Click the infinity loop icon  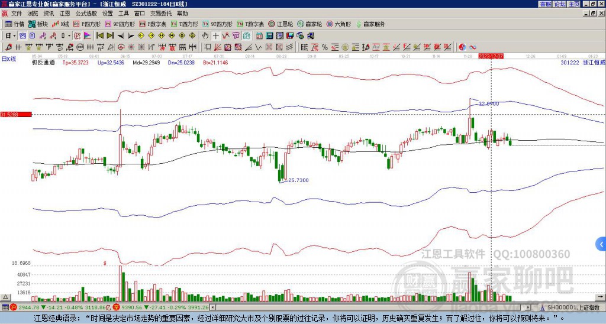coord(473,47)
